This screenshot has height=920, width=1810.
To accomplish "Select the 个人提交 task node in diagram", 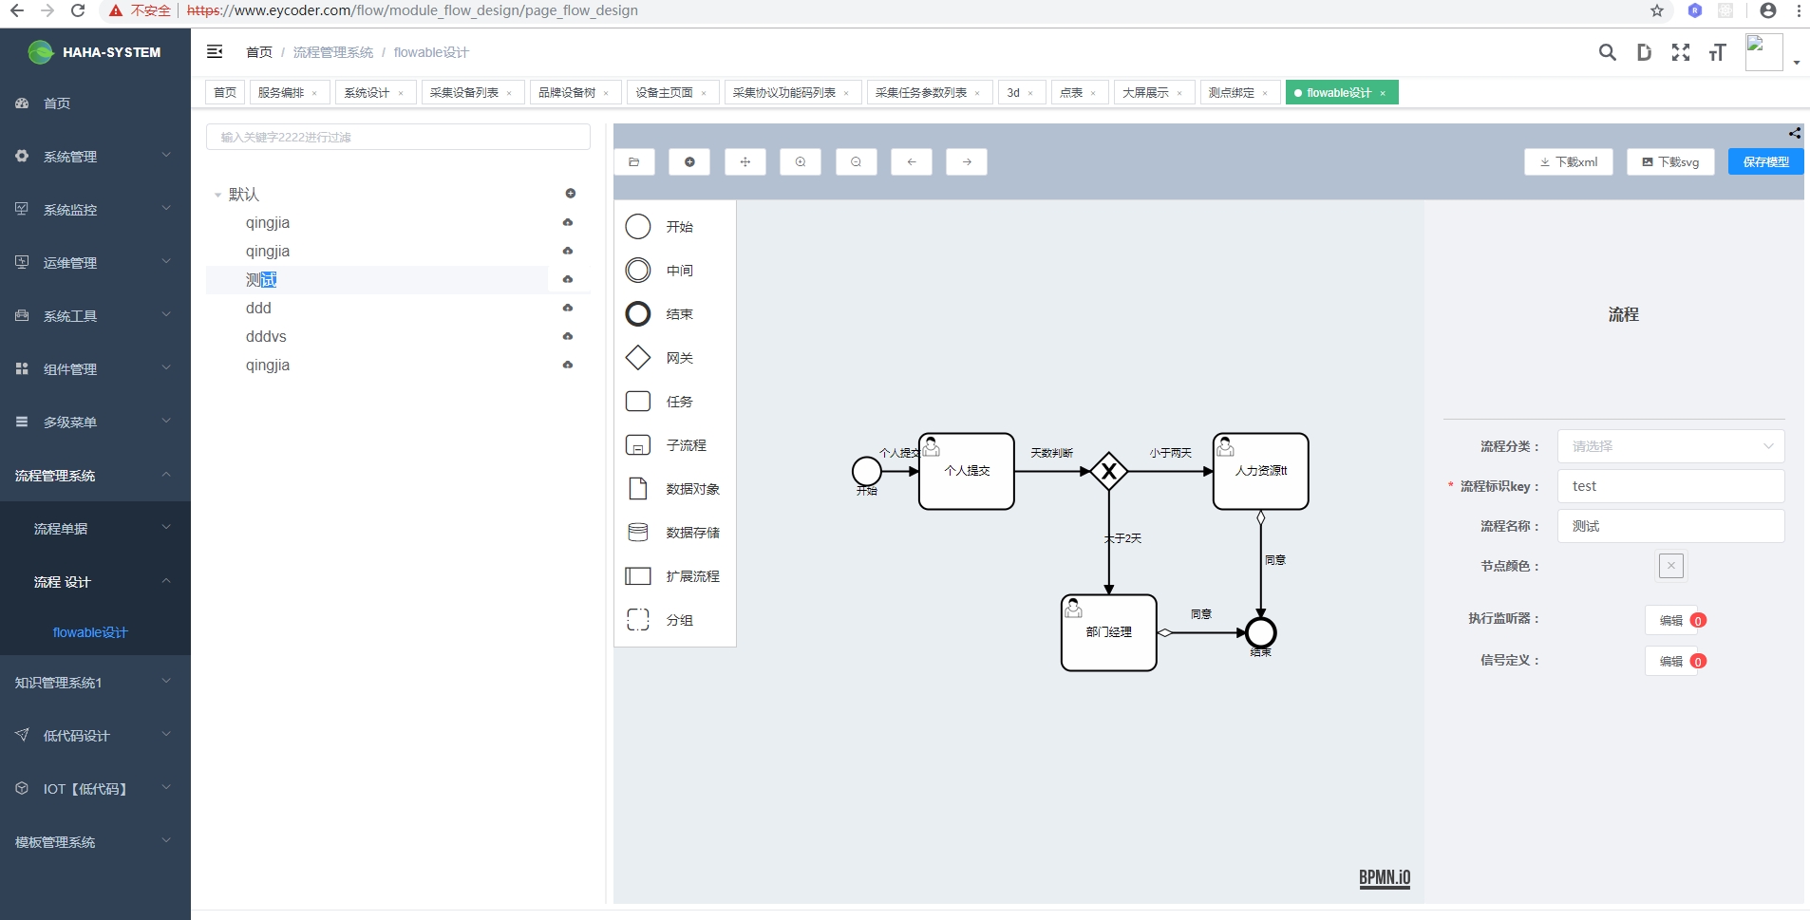I will (x=967, y=471).
